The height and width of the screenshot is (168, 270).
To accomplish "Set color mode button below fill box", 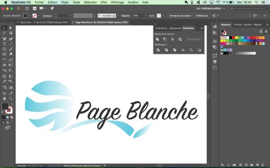I will pyautogui.click(x=3, y=117).
